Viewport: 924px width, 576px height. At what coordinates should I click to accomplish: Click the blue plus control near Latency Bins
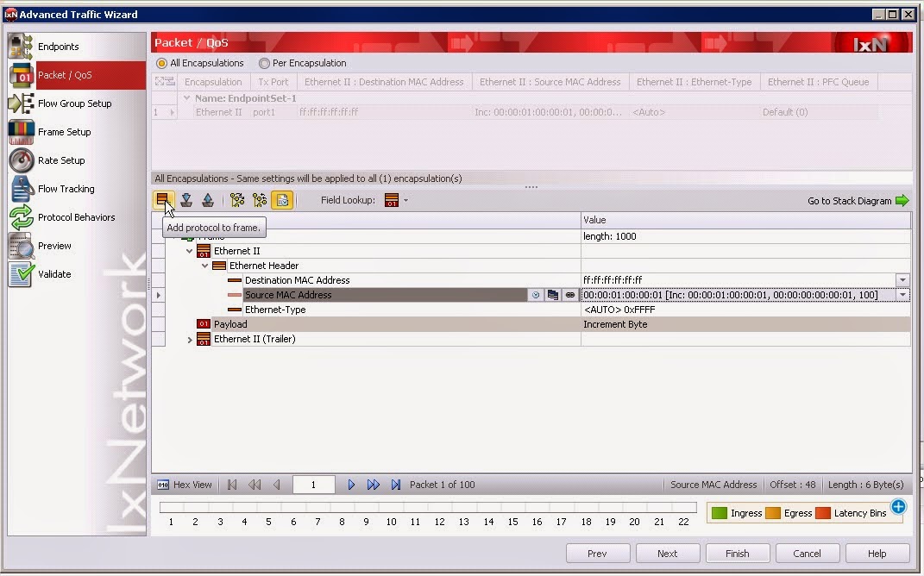(x=898, y=507)
